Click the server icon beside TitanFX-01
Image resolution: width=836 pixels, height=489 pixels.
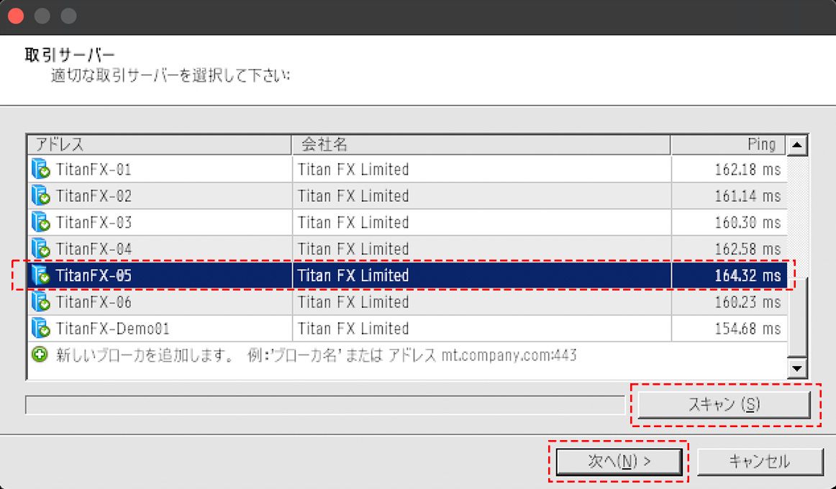40,169
